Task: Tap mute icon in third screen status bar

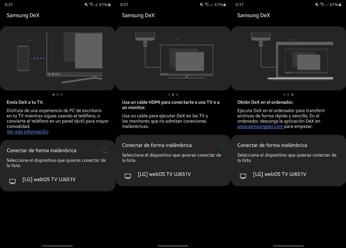Action: coord(317,4)
